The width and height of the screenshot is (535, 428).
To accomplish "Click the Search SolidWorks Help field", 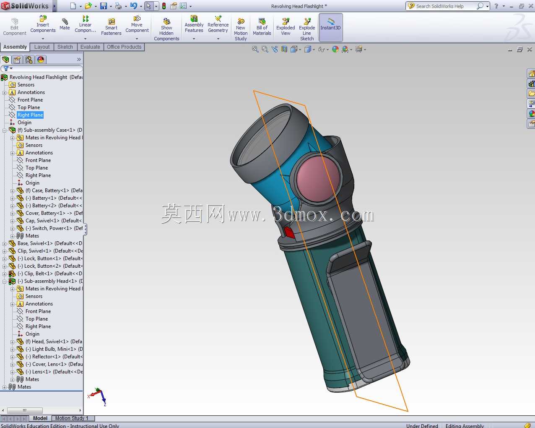I will point(445,6).
